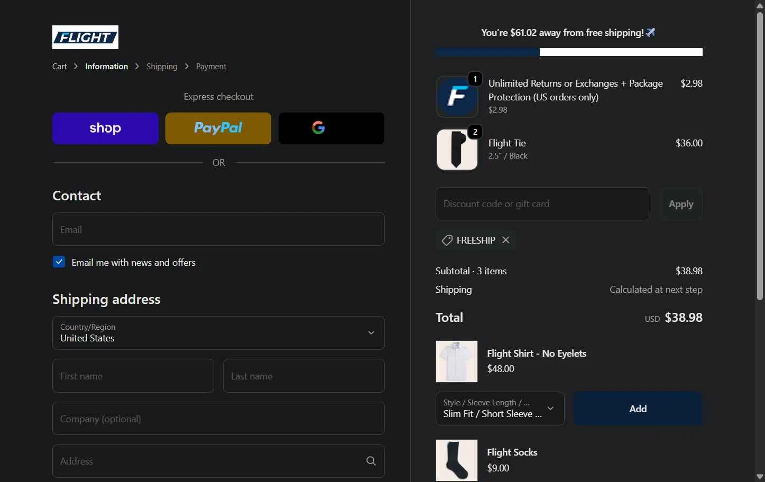This screenshot has height=482, width=765.
Task: Select the Information breadcrumb step
Action: pyautogui.click(x=106, y=67)
